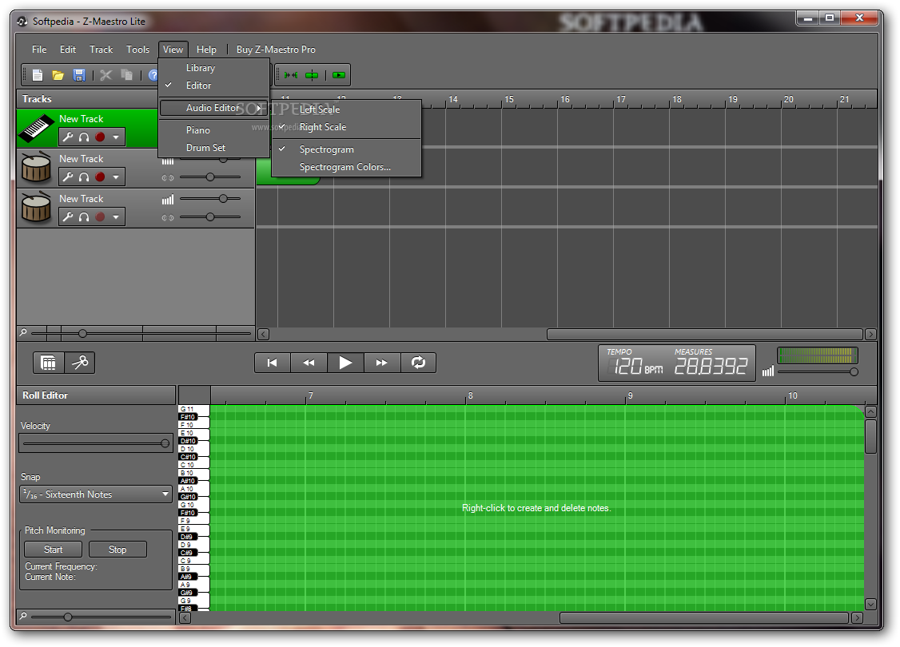Open the Help menu
900x647 pixels.
click(207, 50)
